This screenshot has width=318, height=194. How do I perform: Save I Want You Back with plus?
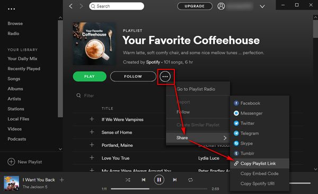tap(62, 180)
